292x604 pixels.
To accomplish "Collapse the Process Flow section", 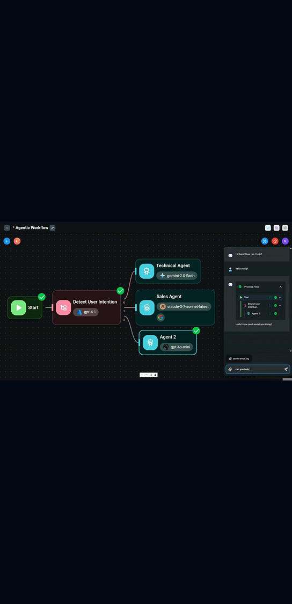I will pyautogui.click(x=280, y=287).
